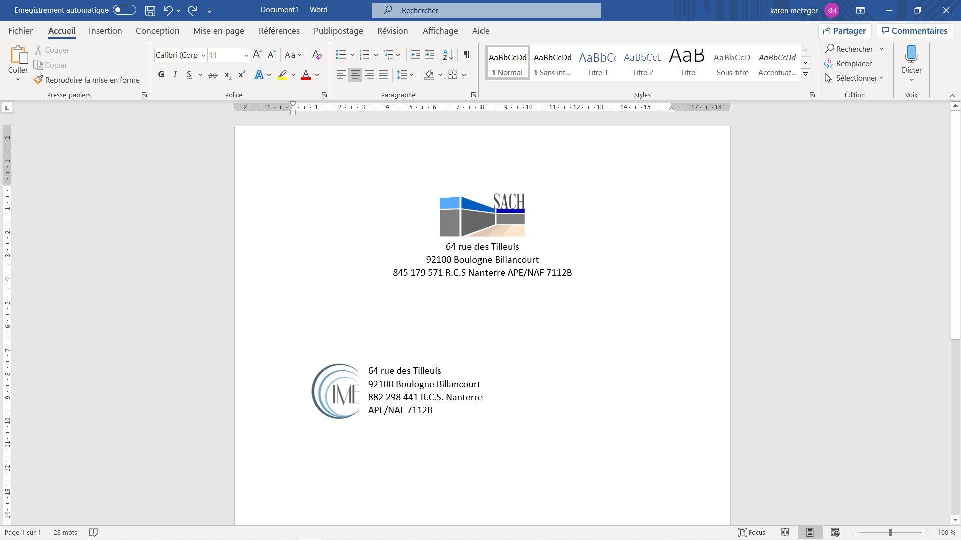Switch to the Conception tab
Screen dimensions: 961x540
pos(157,31)
